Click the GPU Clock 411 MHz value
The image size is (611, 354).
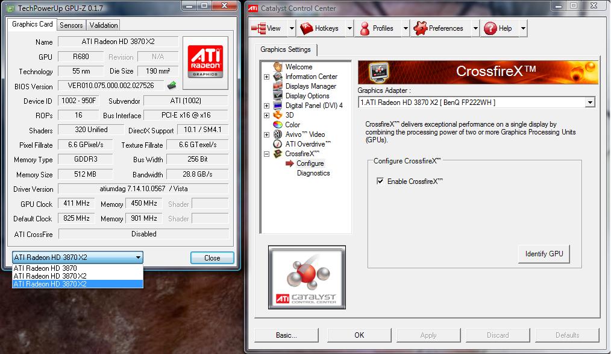pos(77,203)
